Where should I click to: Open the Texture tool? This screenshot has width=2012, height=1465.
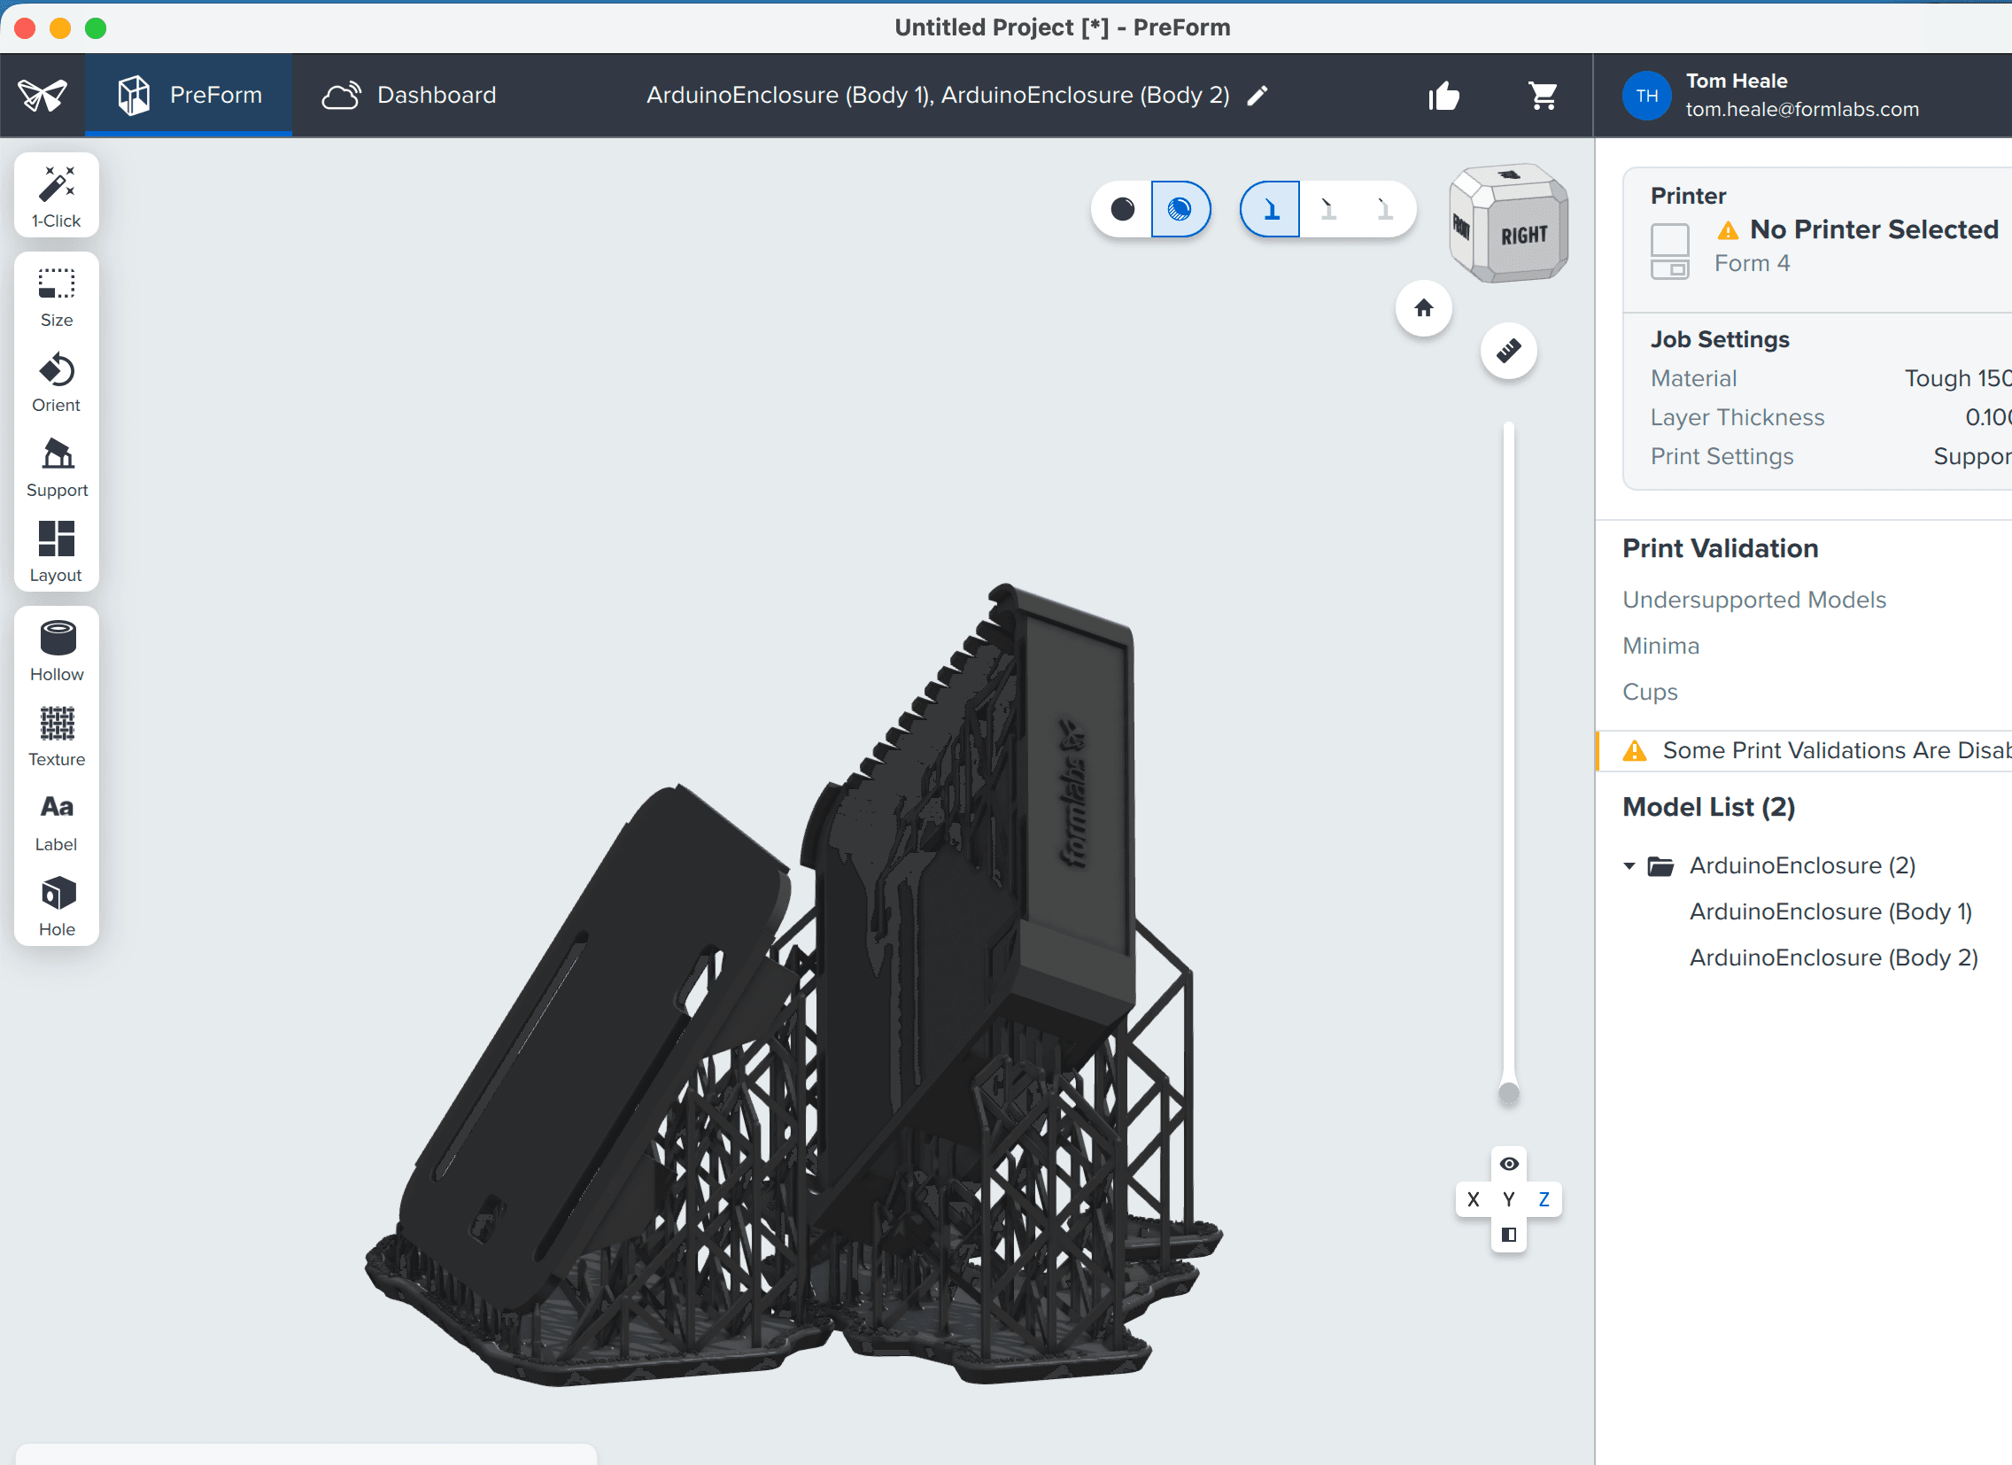57,738
